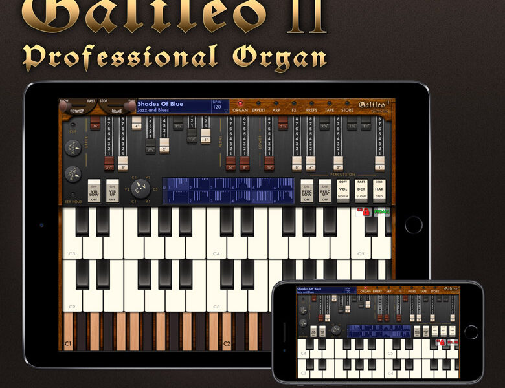Tap the green PEDALS button on iPad
Image resolution: width=505 pixels, height=388 pixels.
381,211
